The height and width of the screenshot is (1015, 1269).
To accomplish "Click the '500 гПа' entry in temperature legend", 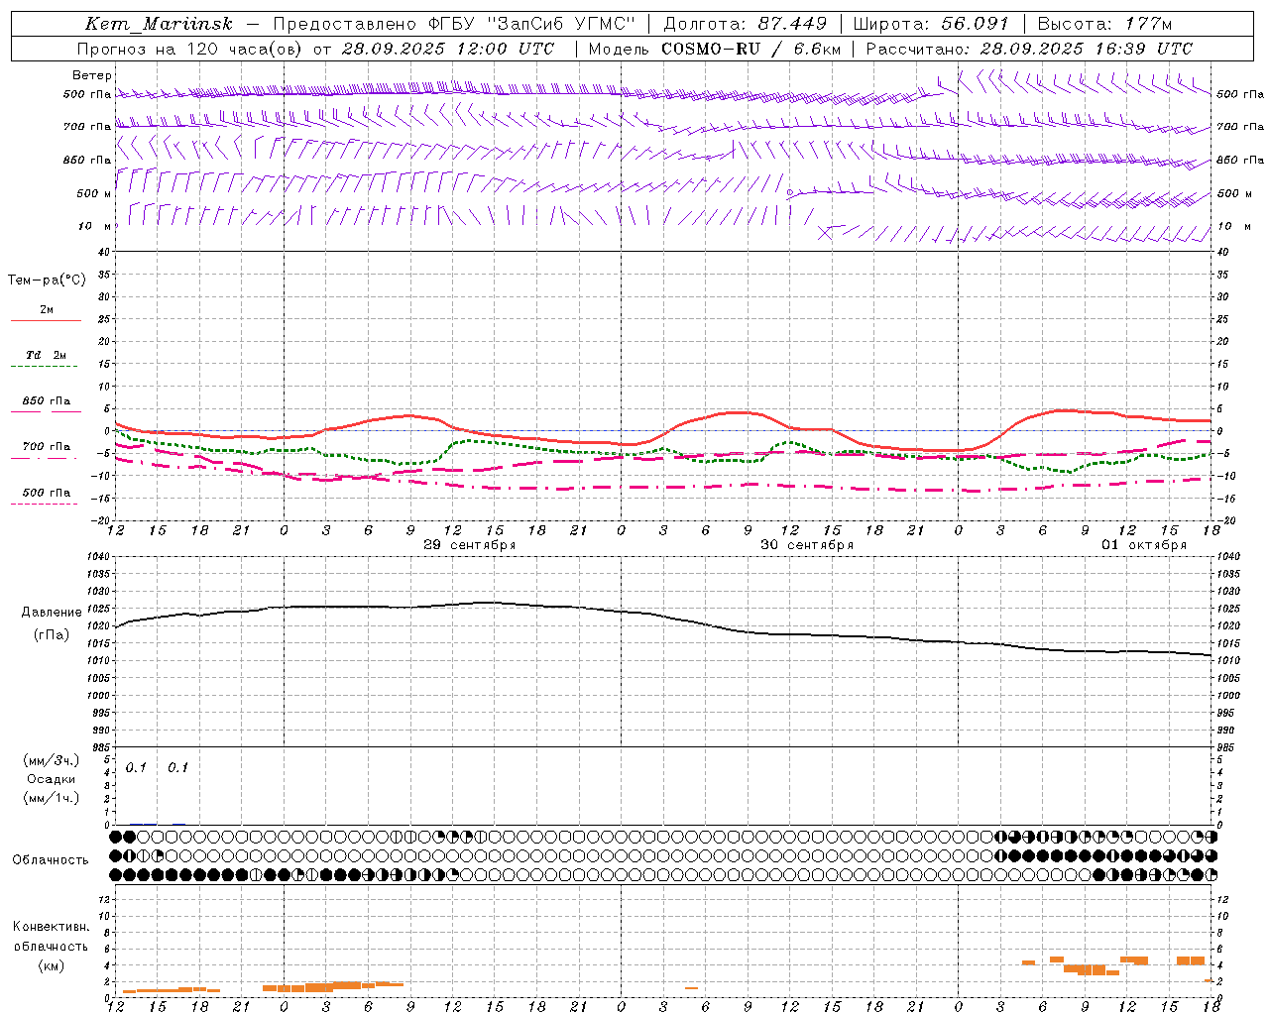I will click(x=47, y=493).
